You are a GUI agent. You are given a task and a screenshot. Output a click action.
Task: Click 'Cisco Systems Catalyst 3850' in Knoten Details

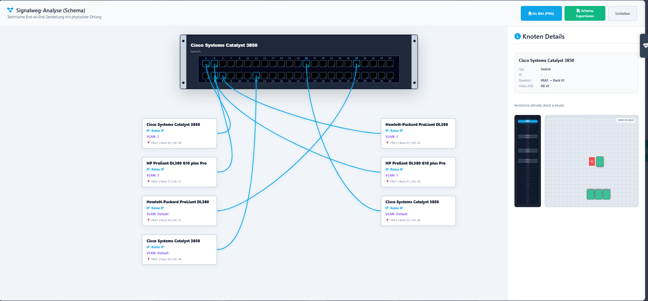[546, 60]
